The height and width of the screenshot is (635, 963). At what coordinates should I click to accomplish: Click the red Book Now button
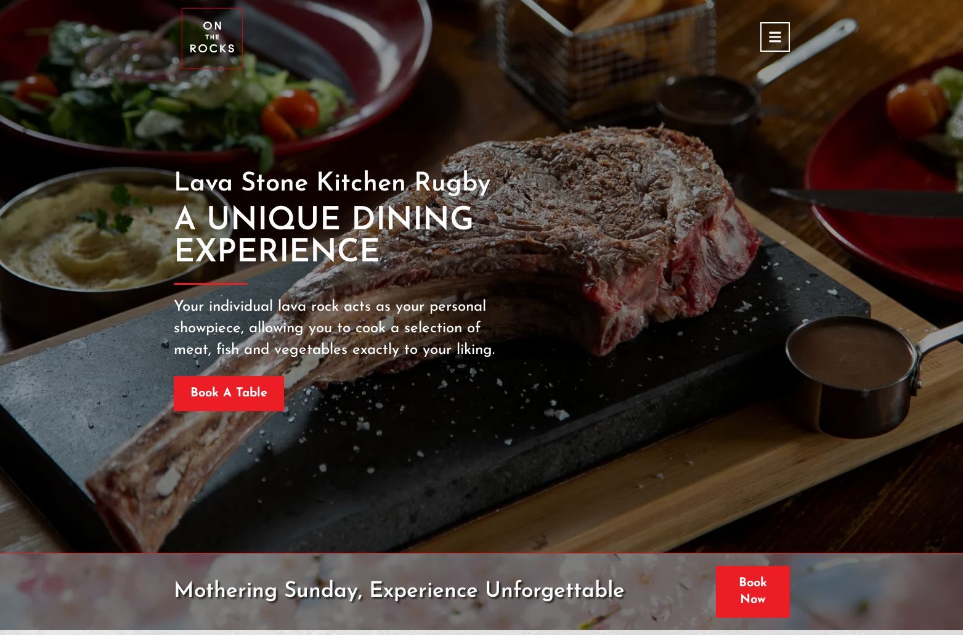pos(752,591)
